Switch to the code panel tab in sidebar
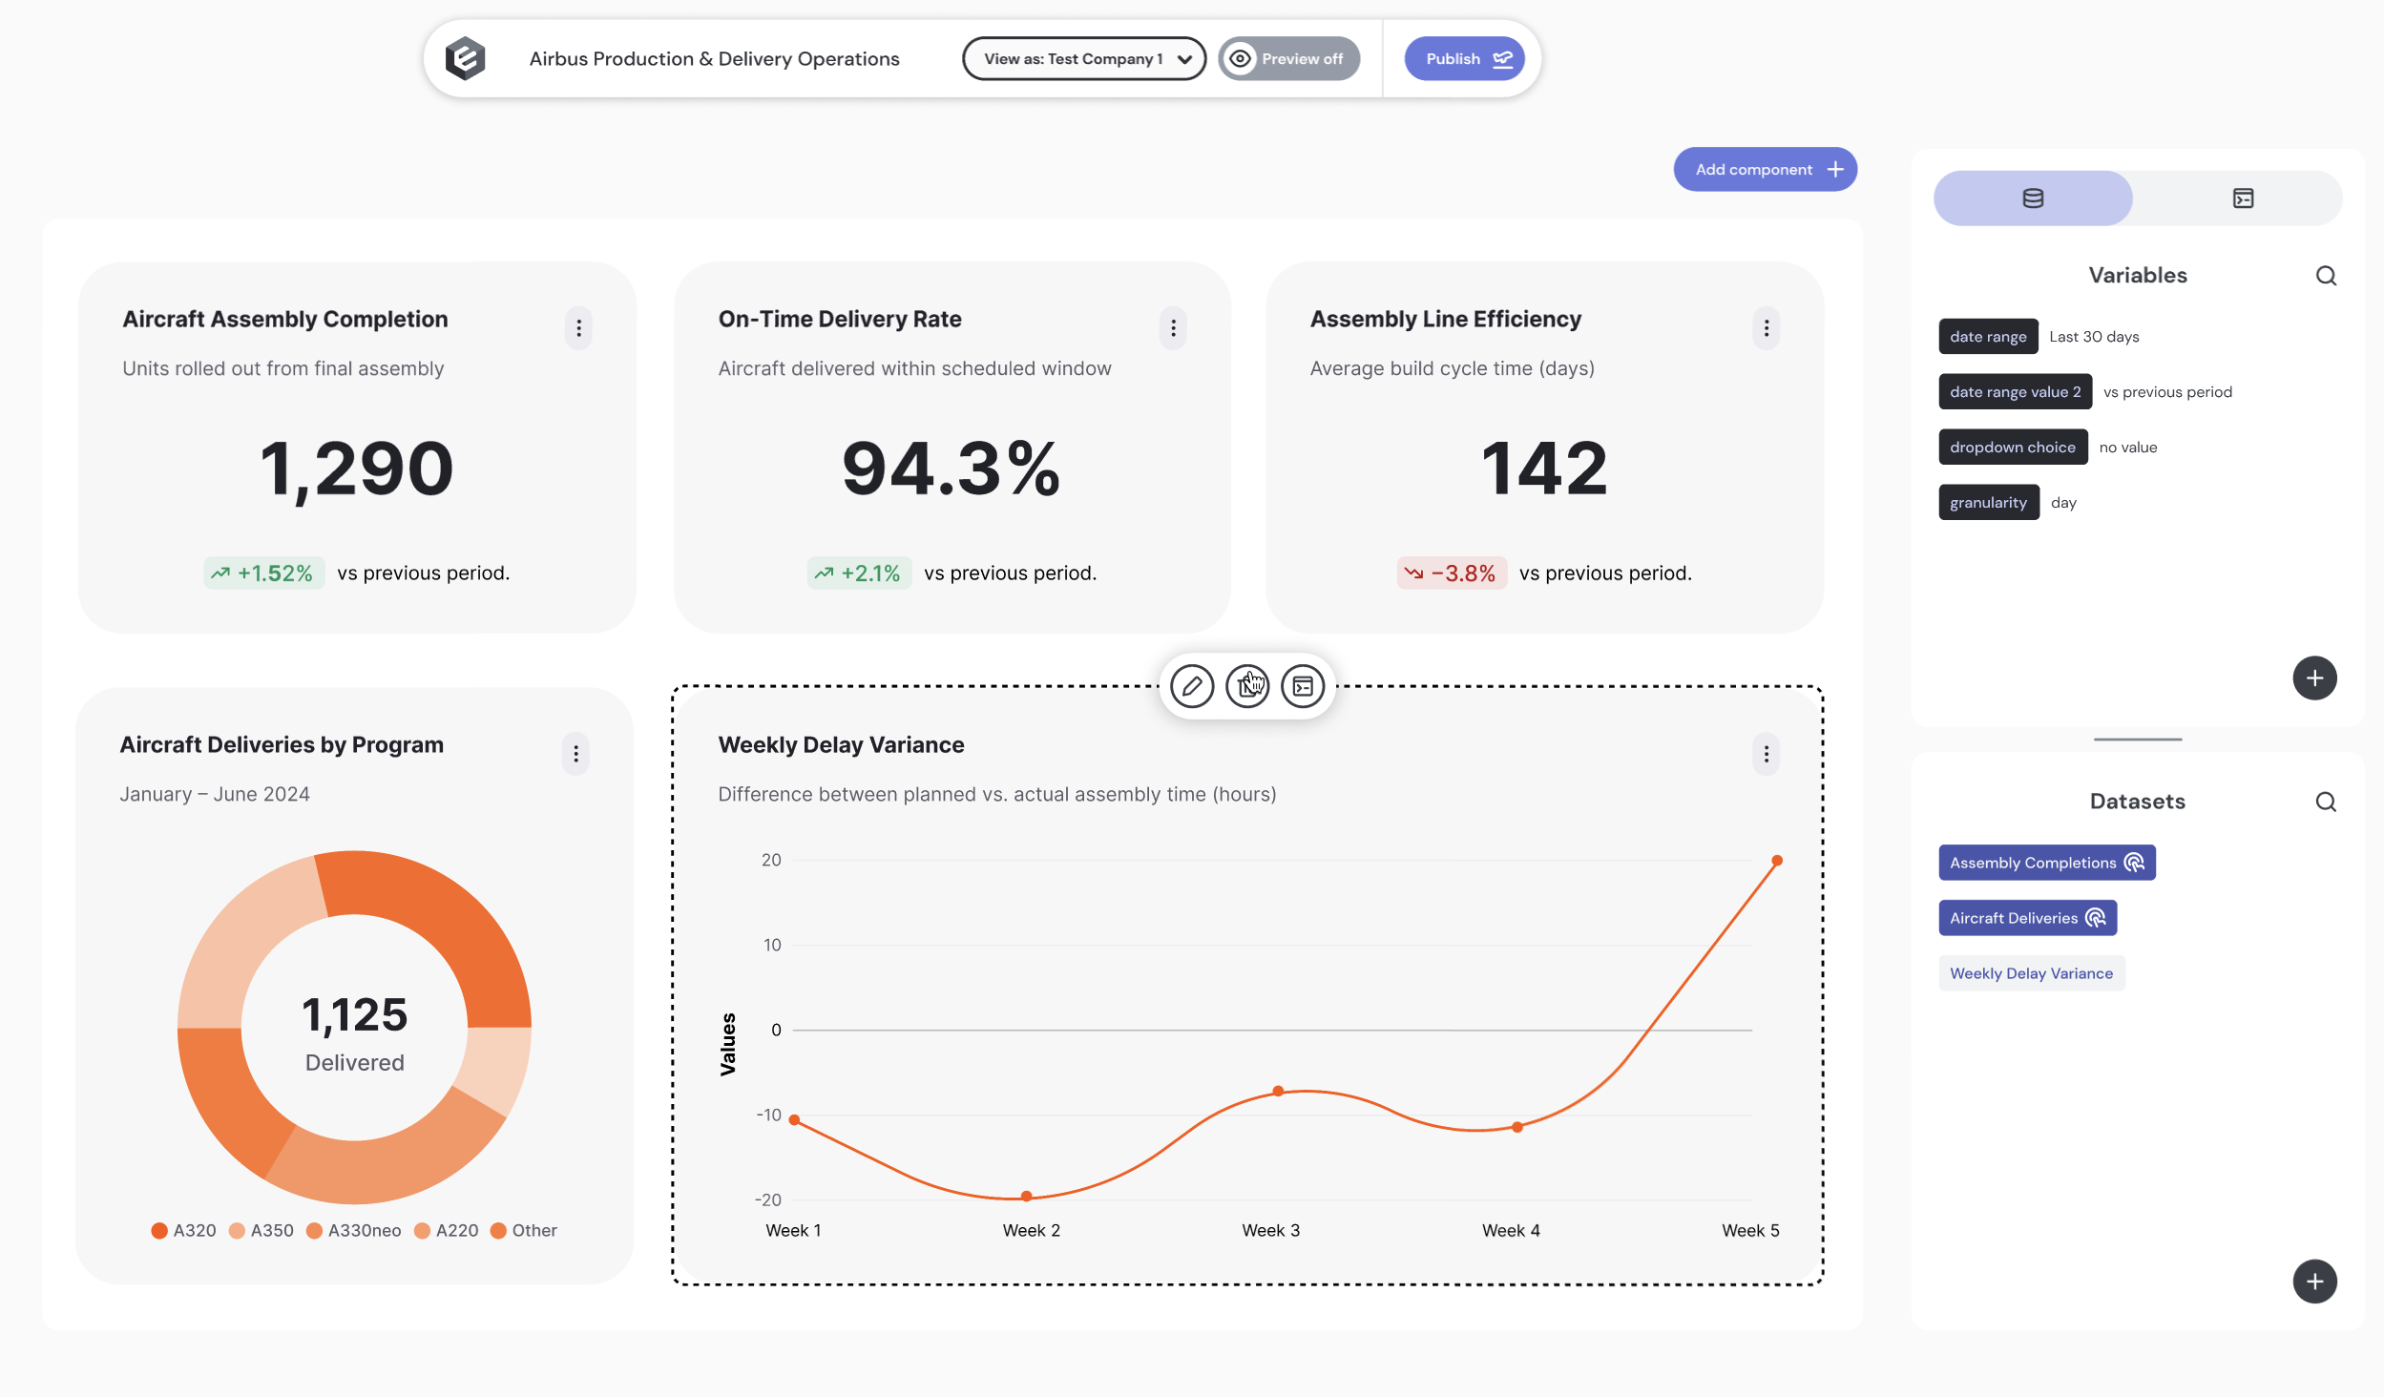This screenshot has width=2384, height=1397. coord(2243,198)
